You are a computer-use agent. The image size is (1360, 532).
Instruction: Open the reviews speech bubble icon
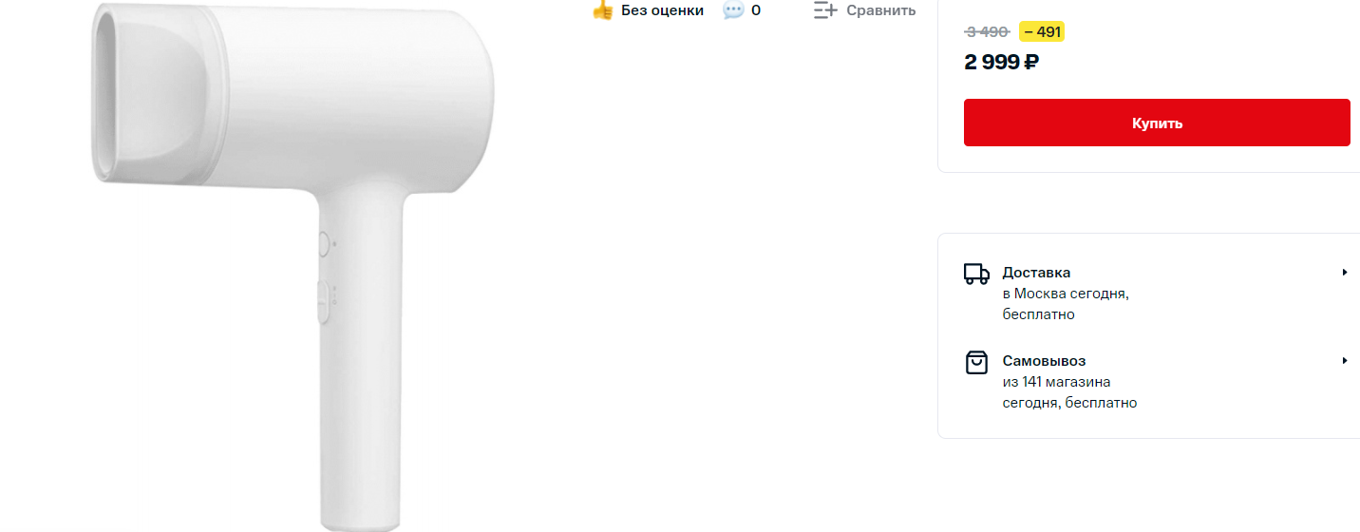[x=733, y=10]
